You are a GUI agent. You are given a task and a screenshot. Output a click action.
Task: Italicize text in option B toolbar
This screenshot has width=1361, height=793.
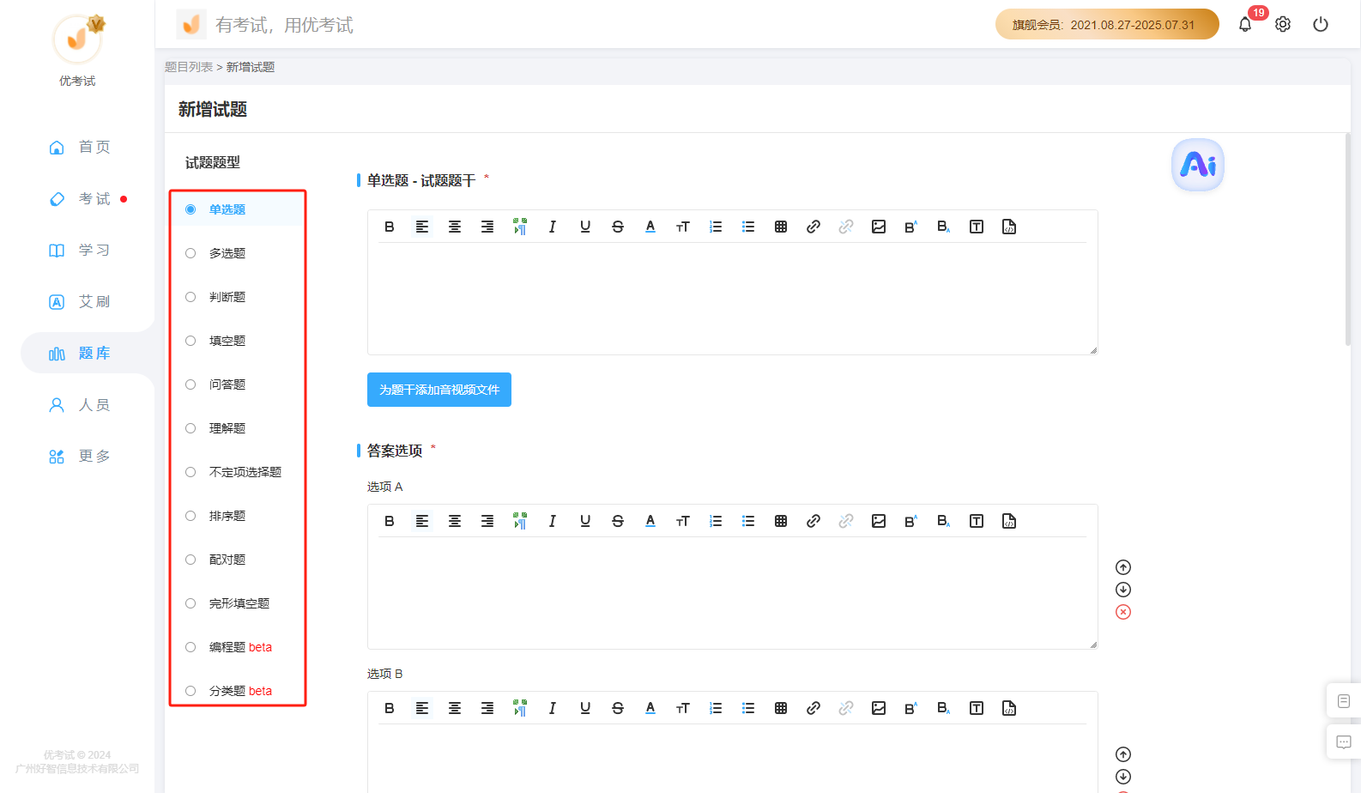coord(553,708)
